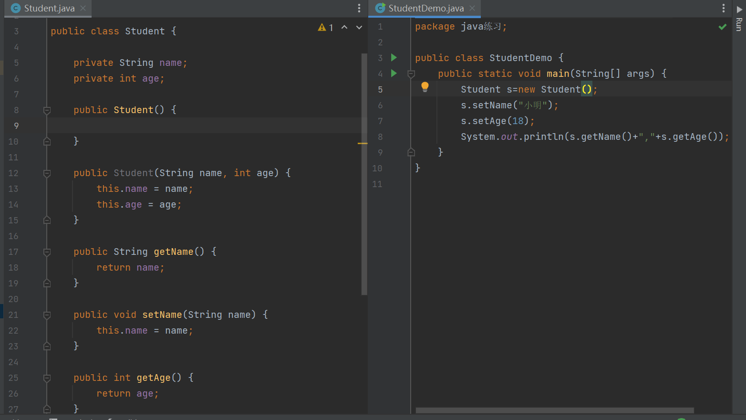This screenshot has height=420, width=746.
Task: Open tab options menu for StudentDemo.java pane
Action: [x=724, y=8]
